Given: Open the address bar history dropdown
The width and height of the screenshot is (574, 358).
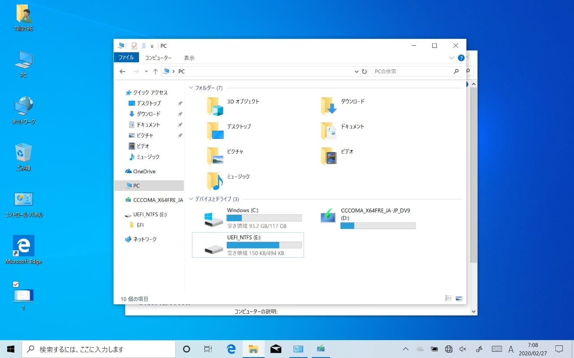Looking at the screenshot, I should coord(357,72).
